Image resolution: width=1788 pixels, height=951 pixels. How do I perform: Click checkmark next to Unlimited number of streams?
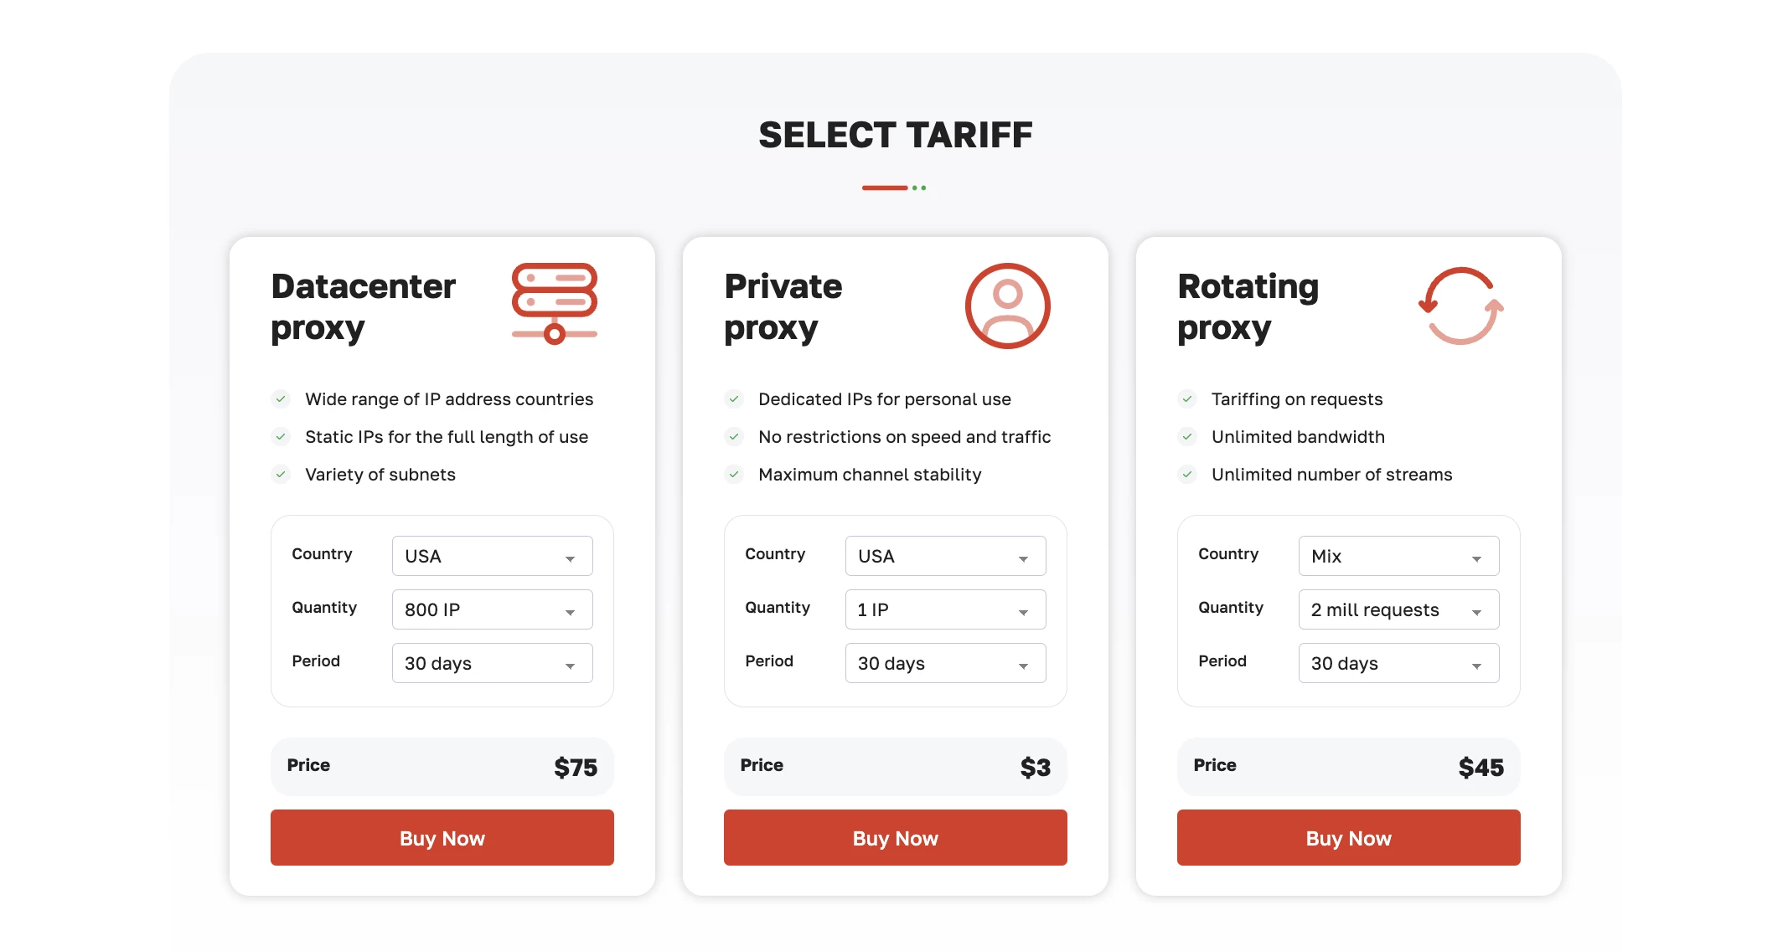[1187, 475]
